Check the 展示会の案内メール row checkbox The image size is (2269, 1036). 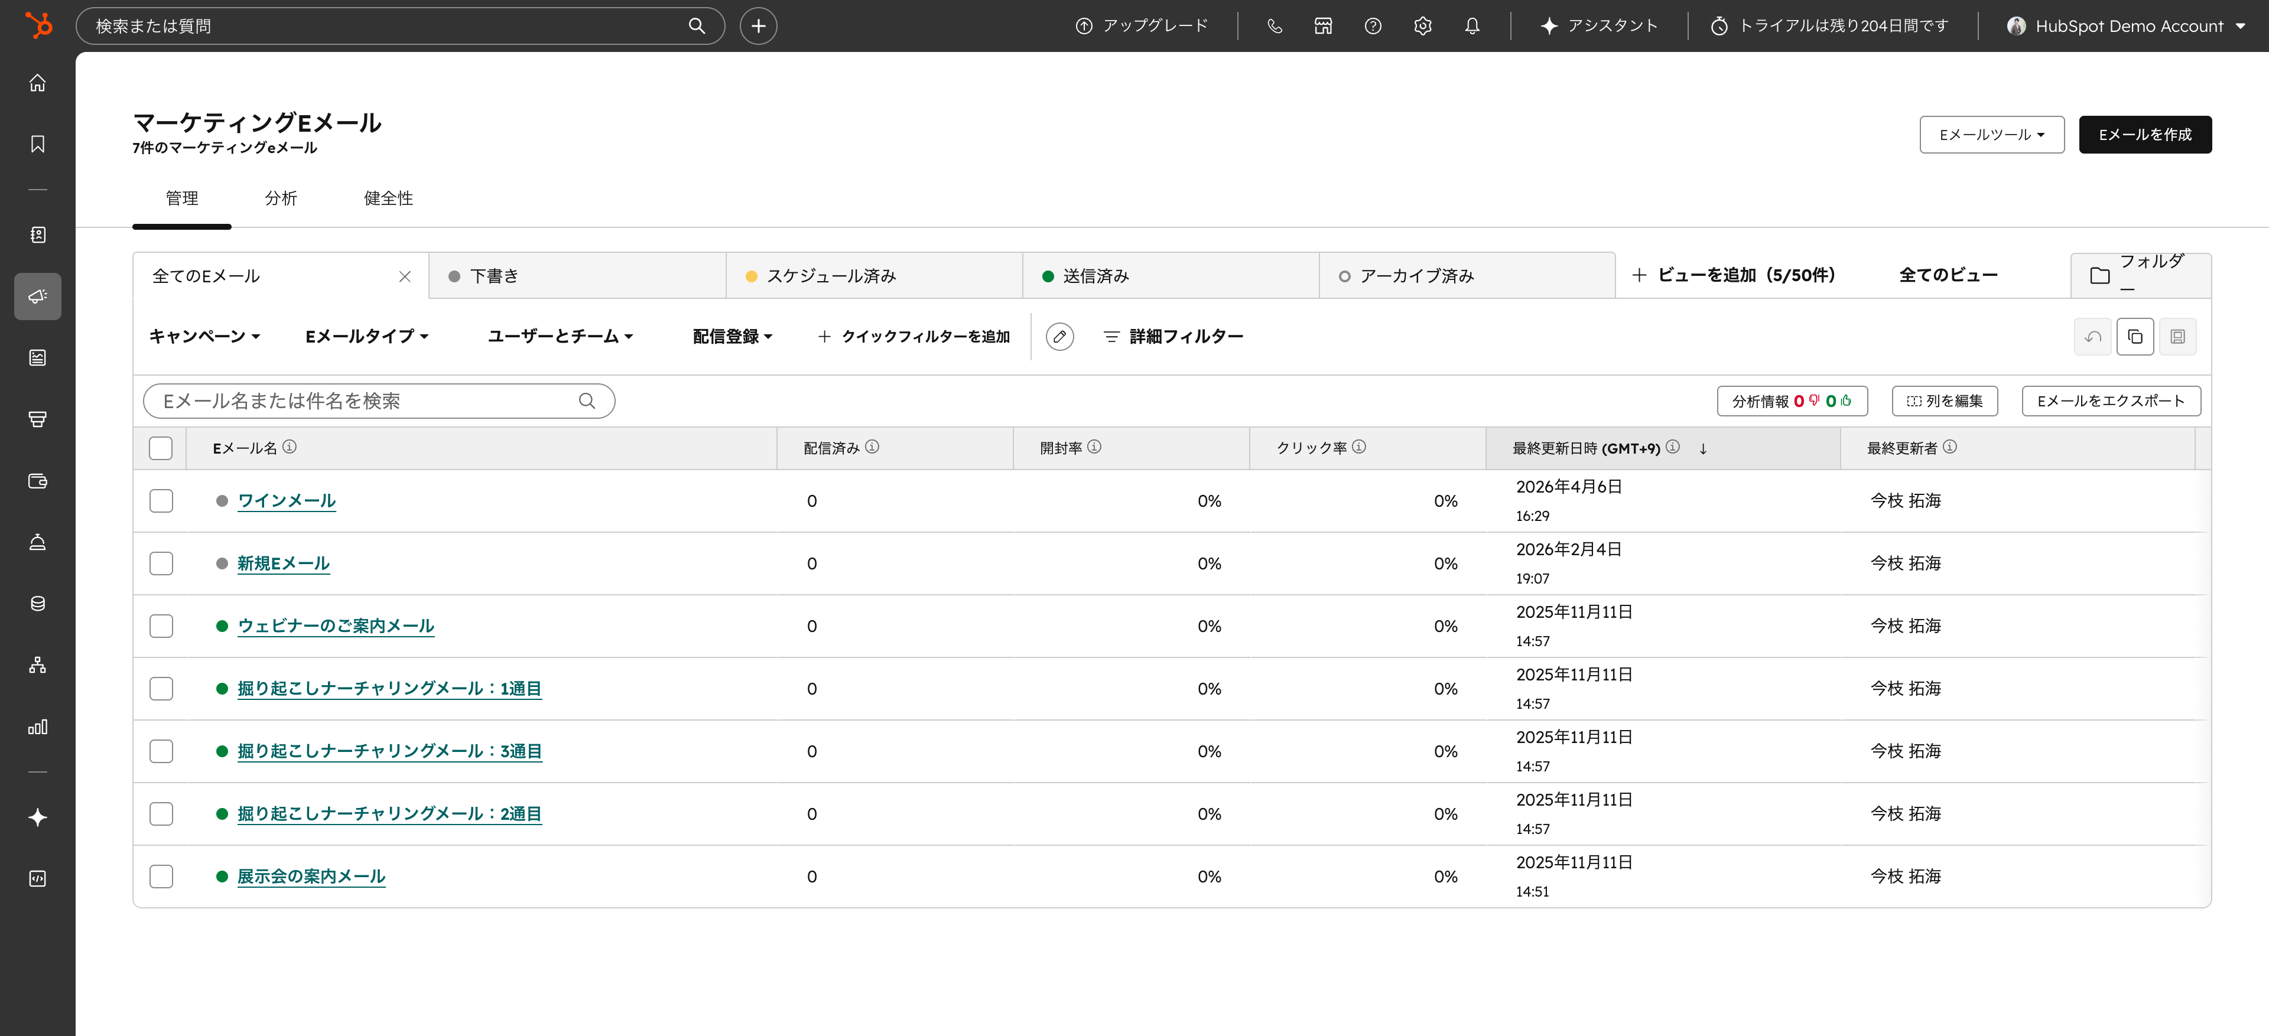(161, 876)
